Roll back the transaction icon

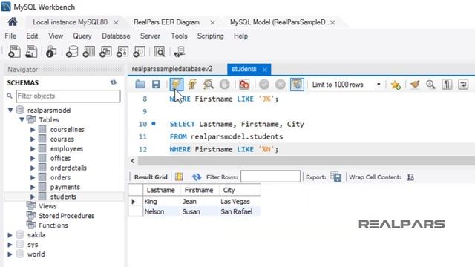pos(281,85)
